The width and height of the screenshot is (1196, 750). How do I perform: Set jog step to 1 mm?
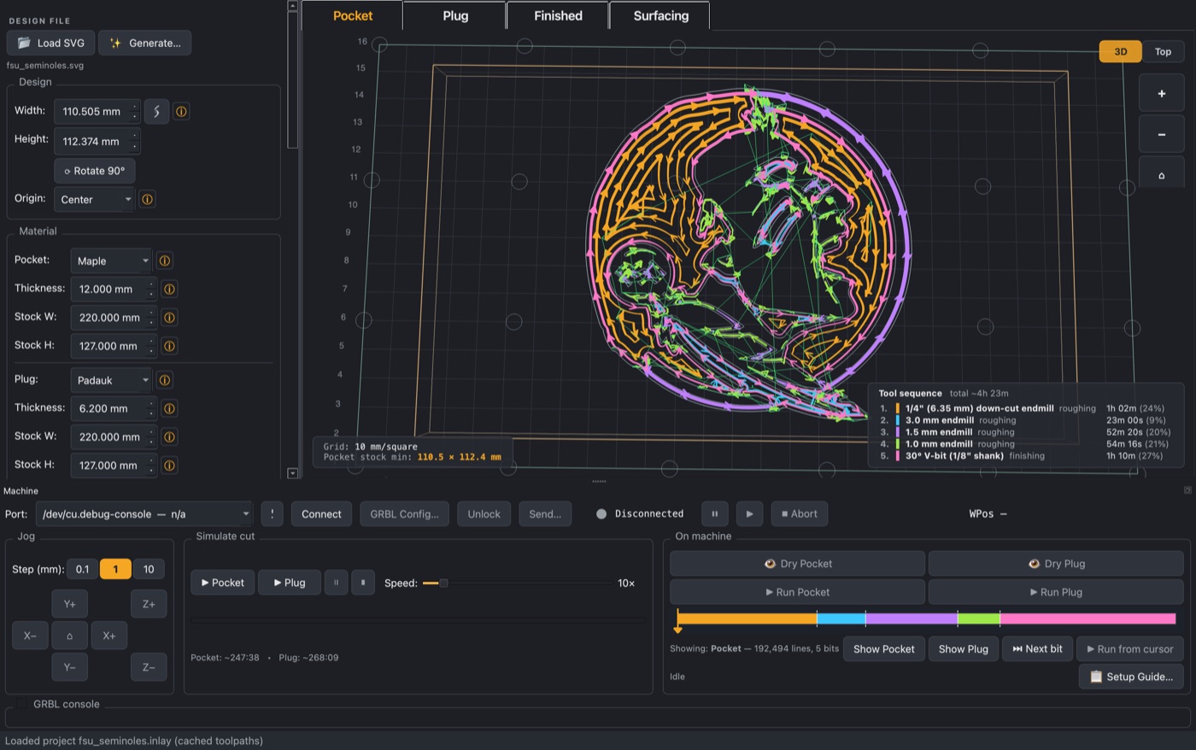[x=115, y=569]
